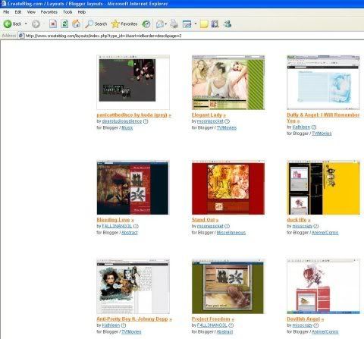The height and width of the screenshot is (339, 364).
Task: Go back with the green Back arrow
Action: pyautogui.click(x=12, y=24)
